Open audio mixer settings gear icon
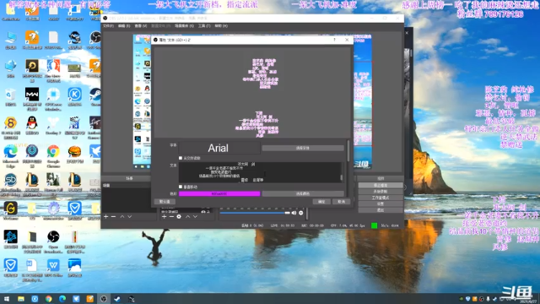Image resolution: width=540 pixels, height=304 pixels. pos(301,213)
